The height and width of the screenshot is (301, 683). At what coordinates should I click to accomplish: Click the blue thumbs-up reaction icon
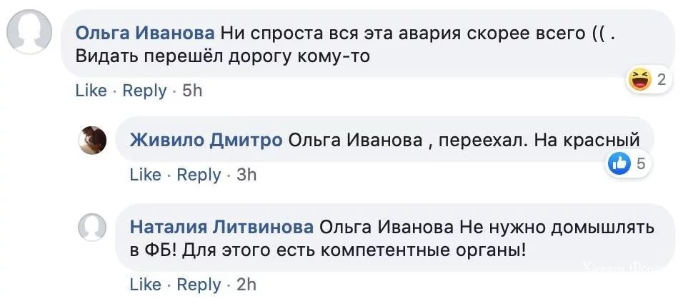point(619,165)
